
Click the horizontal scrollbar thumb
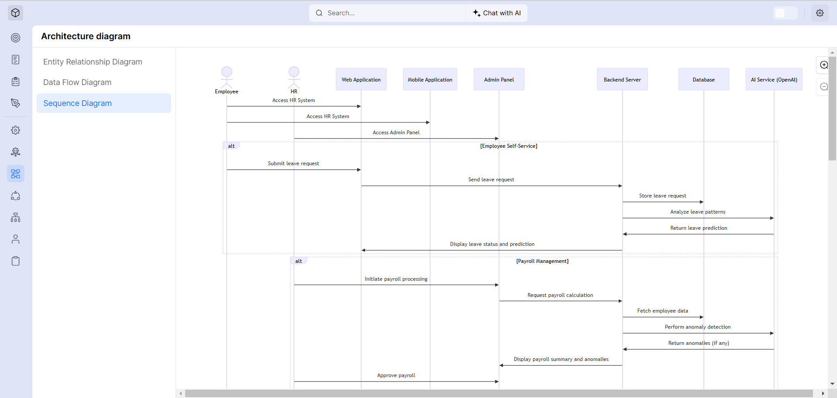[499, 394]
